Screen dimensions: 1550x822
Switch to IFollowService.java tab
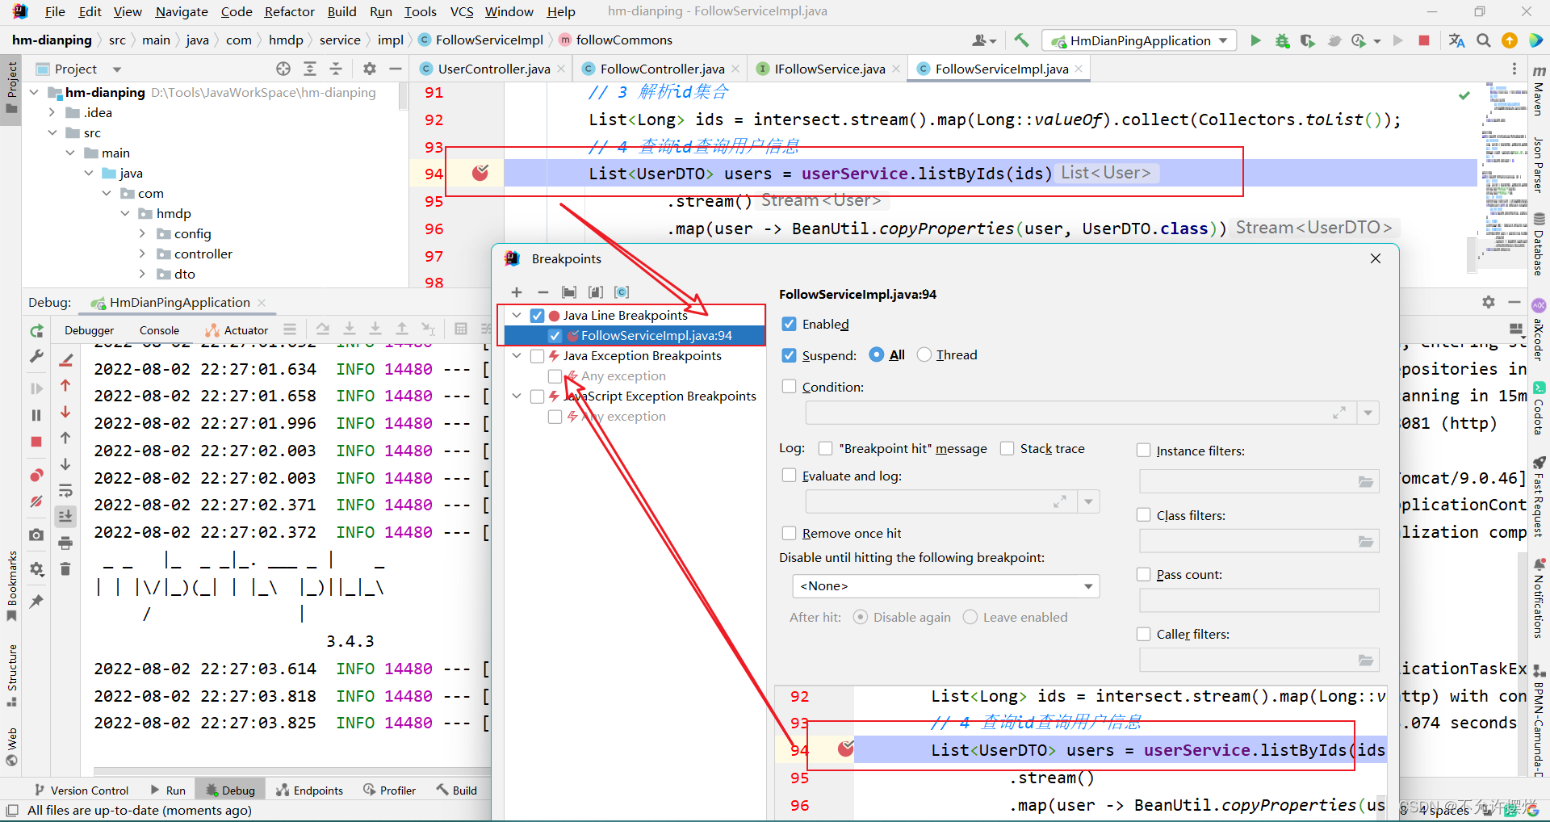click(829, 69)
